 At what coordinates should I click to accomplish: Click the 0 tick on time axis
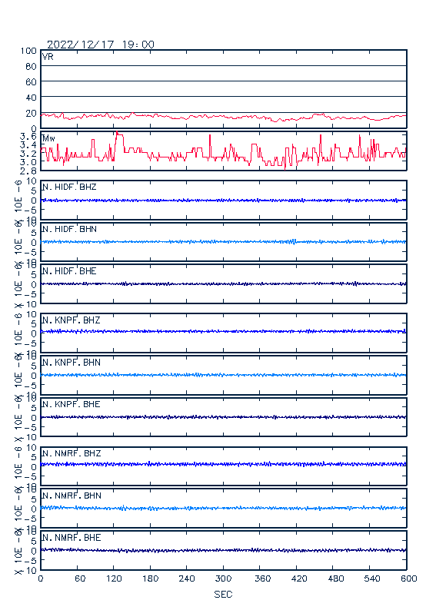[x=41, y=578]
